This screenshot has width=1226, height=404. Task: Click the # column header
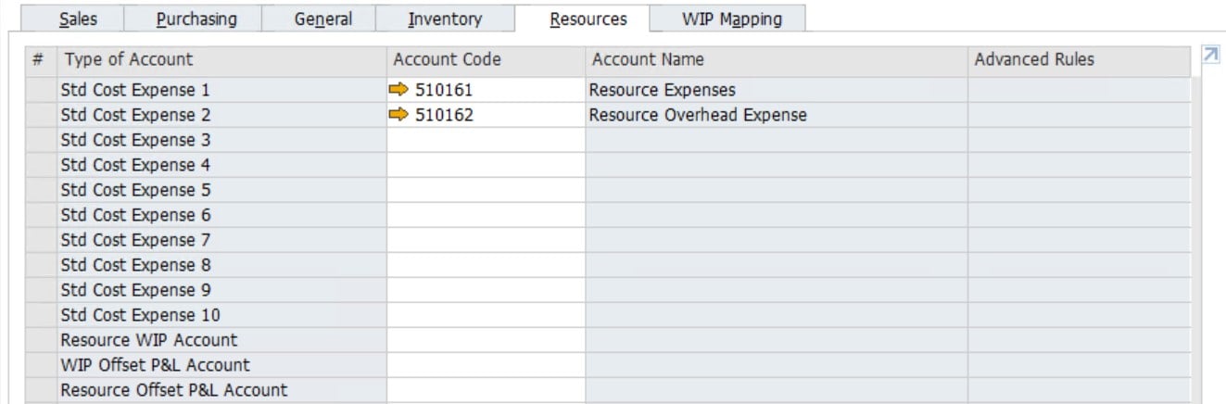(x=41, y=60)
